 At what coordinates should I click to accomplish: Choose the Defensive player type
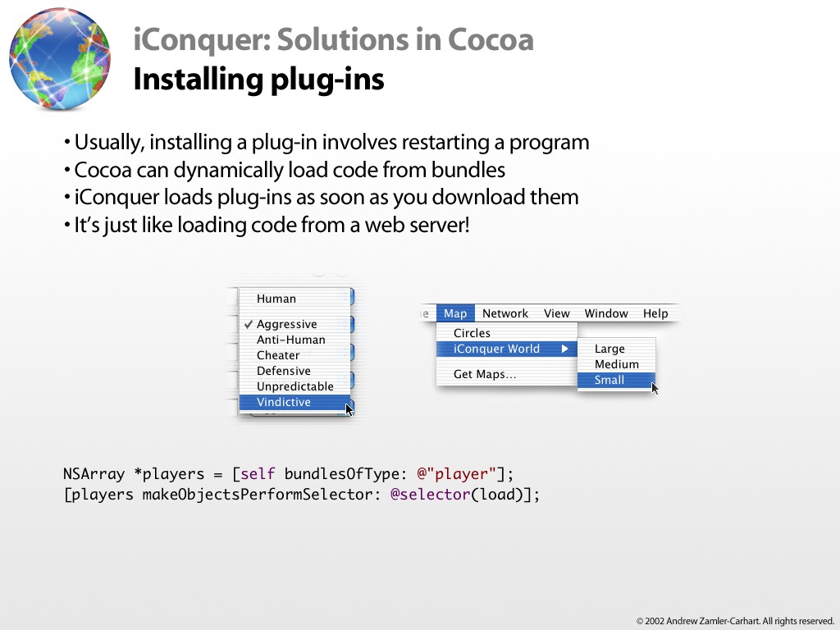(283, 371)
